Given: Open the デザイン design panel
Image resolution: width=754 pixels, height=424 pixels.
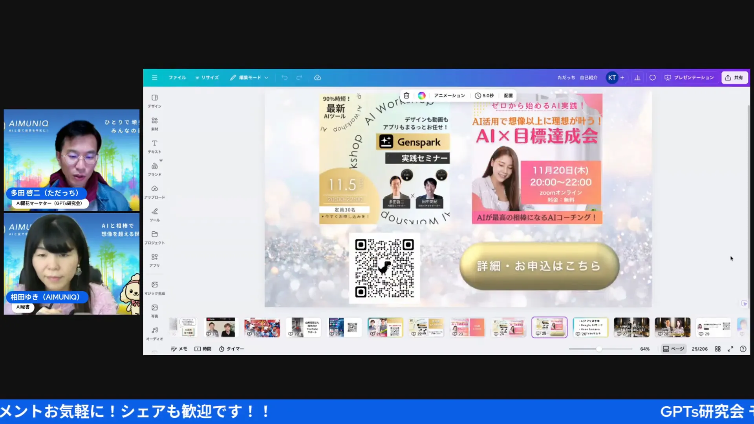Looking at the screenshot, I should click(155, 101).
